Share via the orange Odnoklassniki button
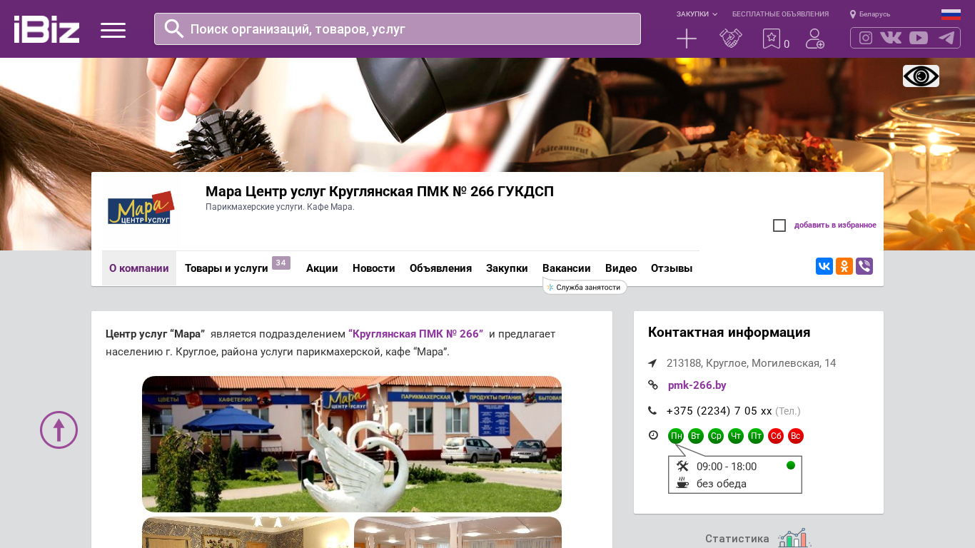This screenshot has height=548, width=975. (844, 266)
